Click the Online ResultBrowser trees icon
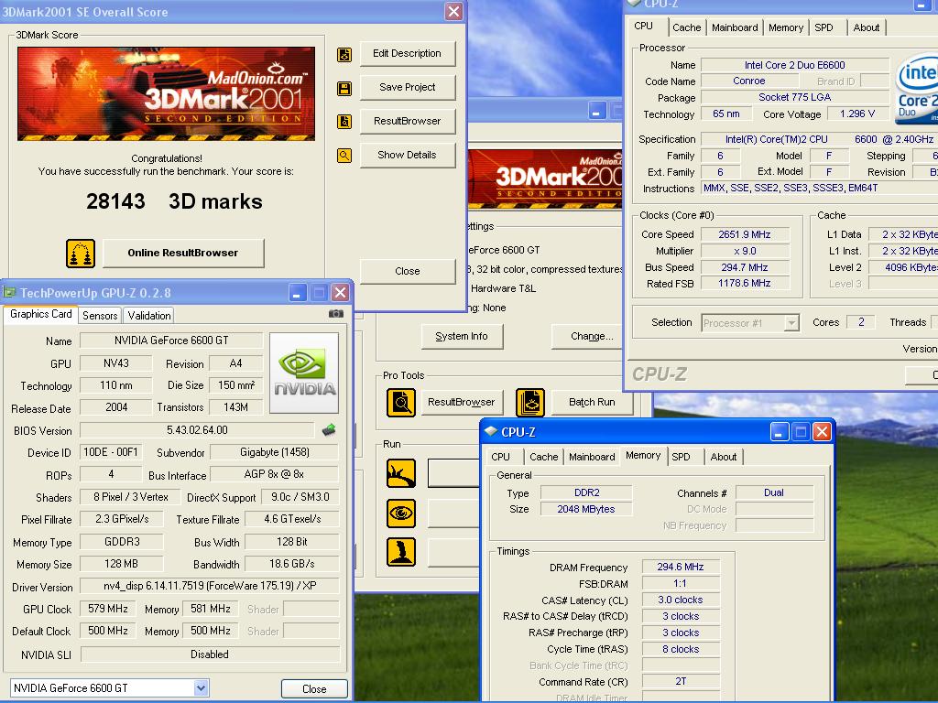 click(81, 254)
